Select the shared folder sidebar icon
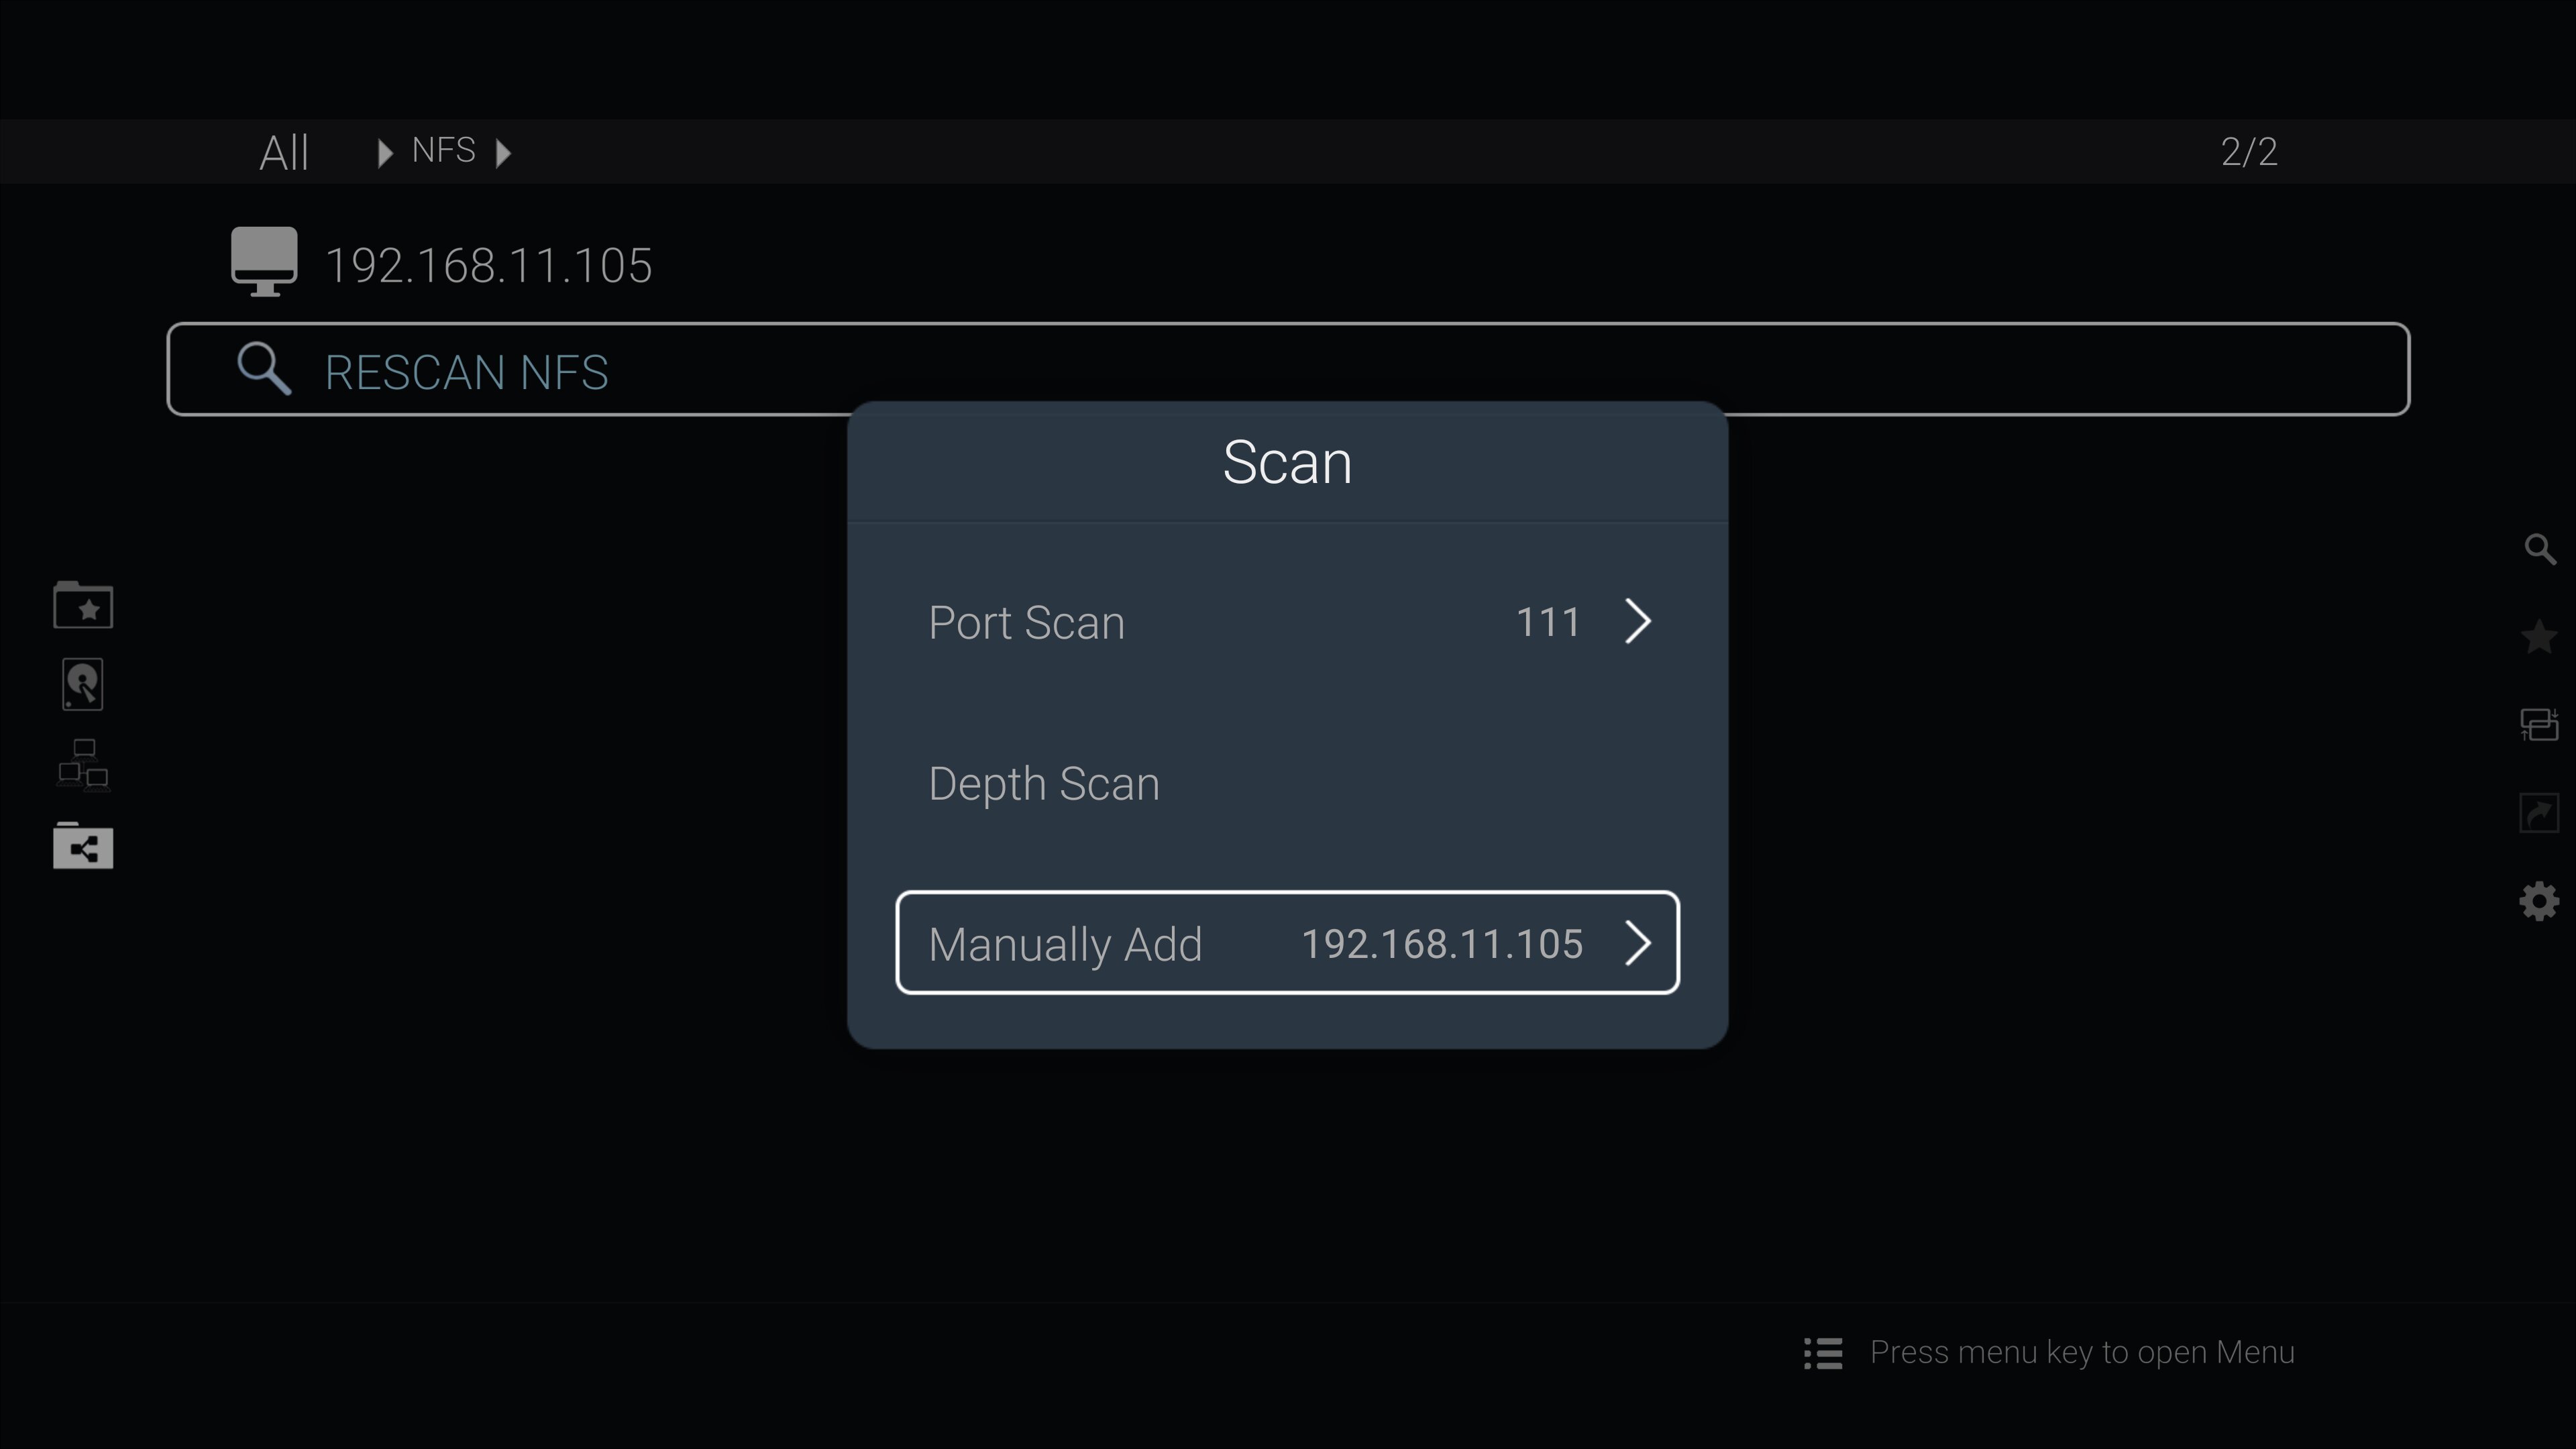The width and height of the screenshot is (2576, 1449). [x=83, y=847]
